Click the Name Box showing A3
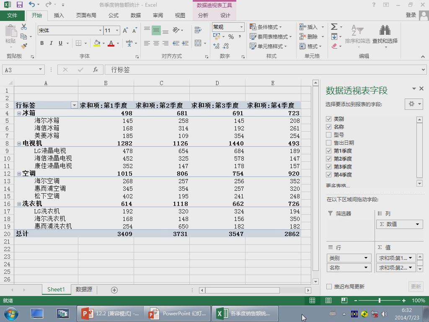This screenshot has width=429, height=322. click(x=23, y=70)
